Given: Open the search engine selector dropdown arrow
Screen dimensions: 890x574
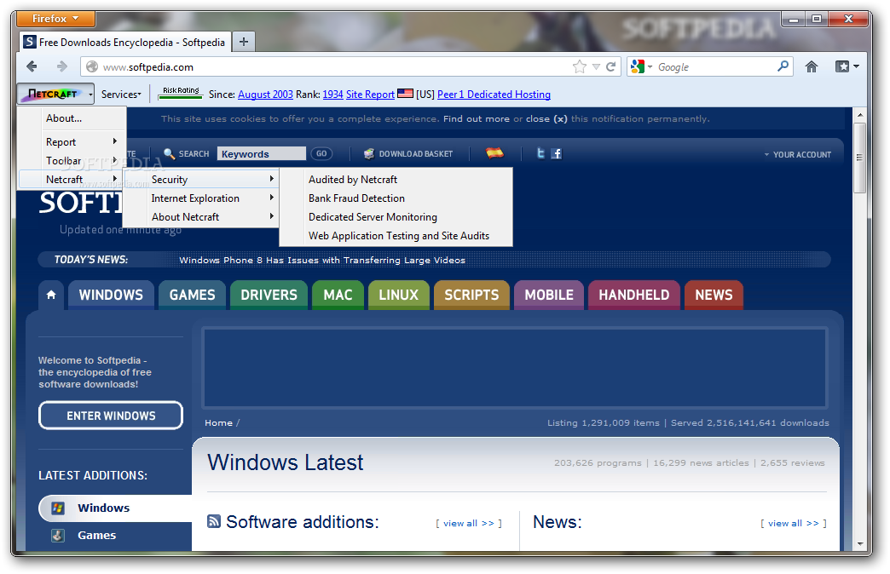Looking at the screenshot, I should coord(650,67).
